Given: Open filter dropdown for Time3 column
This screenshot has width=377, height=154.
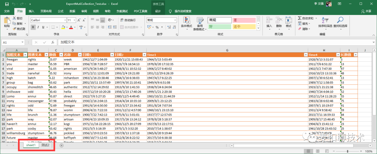Looking at the screenshot, I should [305, 55].
